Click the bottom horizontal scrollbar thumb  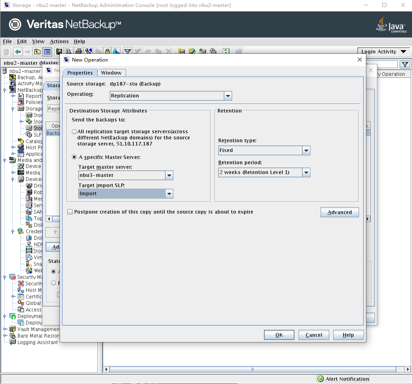click(x=253, y=369)
